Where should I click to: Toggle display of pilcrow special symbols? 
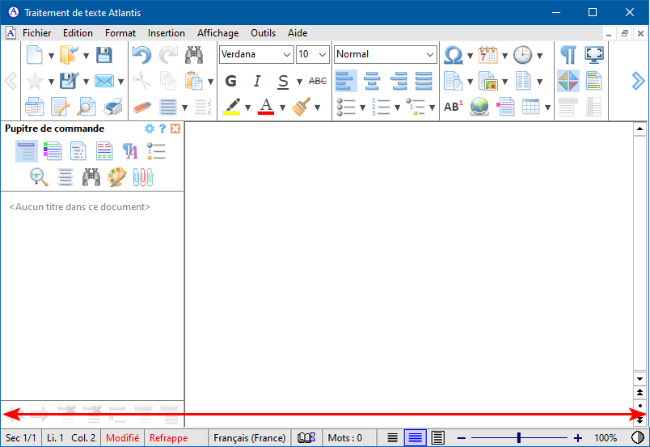tap(568, 55)
